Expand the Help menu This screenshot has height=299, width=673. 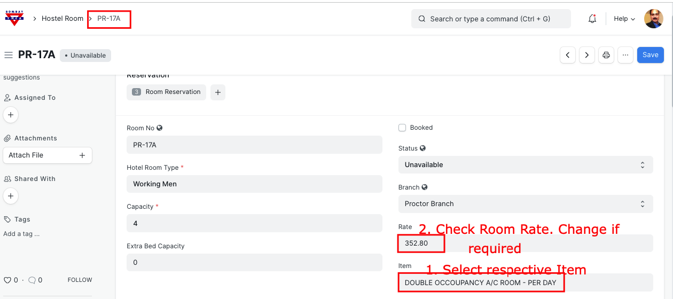coord(624,19)
